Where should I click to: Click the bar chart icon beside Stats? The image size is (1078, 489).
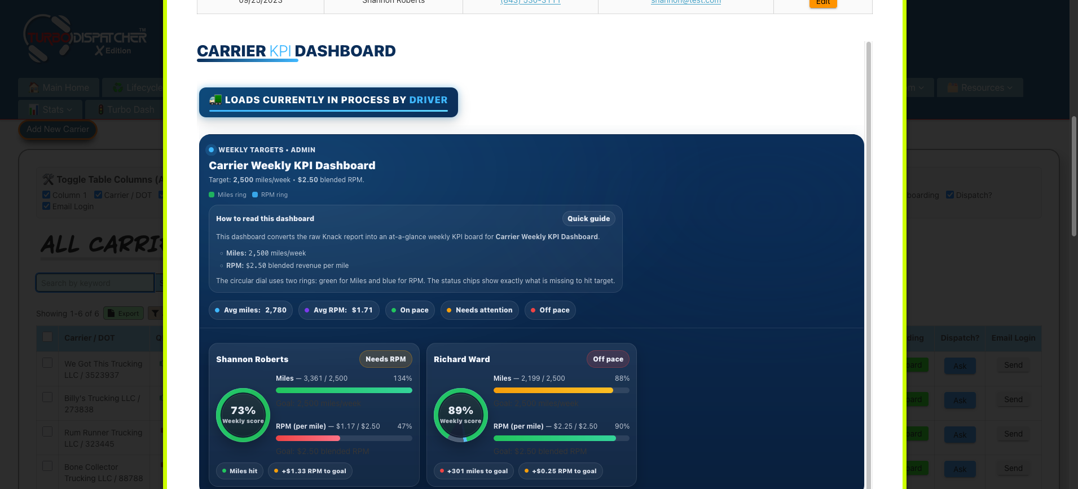coord(34,109)
